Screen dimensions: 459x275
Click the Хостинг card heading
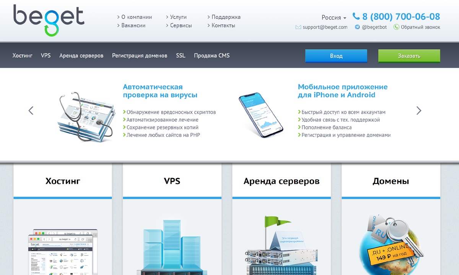pos(63,181)
